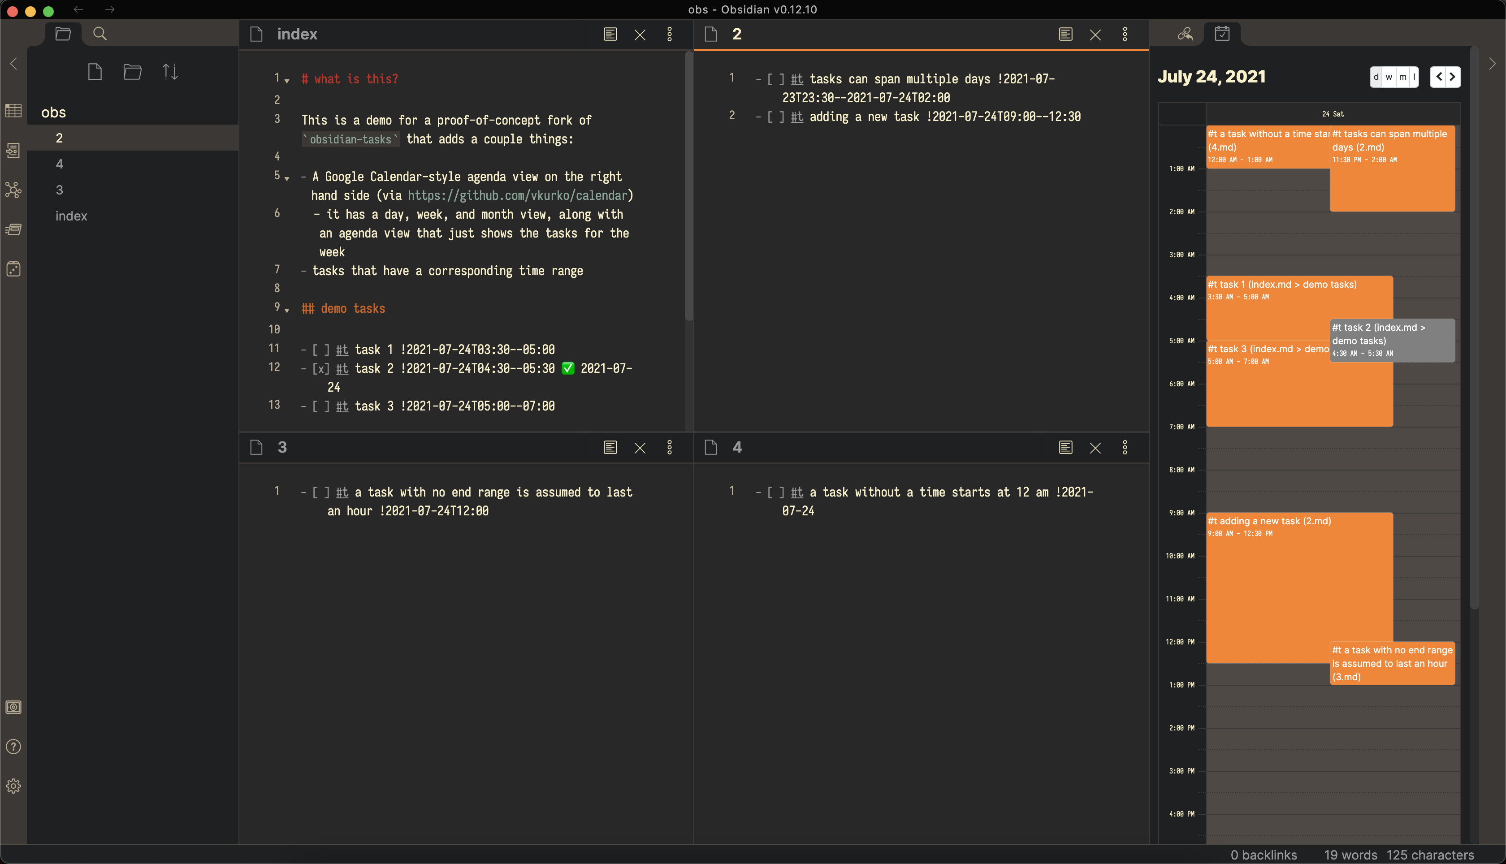Create a new folder in the vault

(133, 71)
